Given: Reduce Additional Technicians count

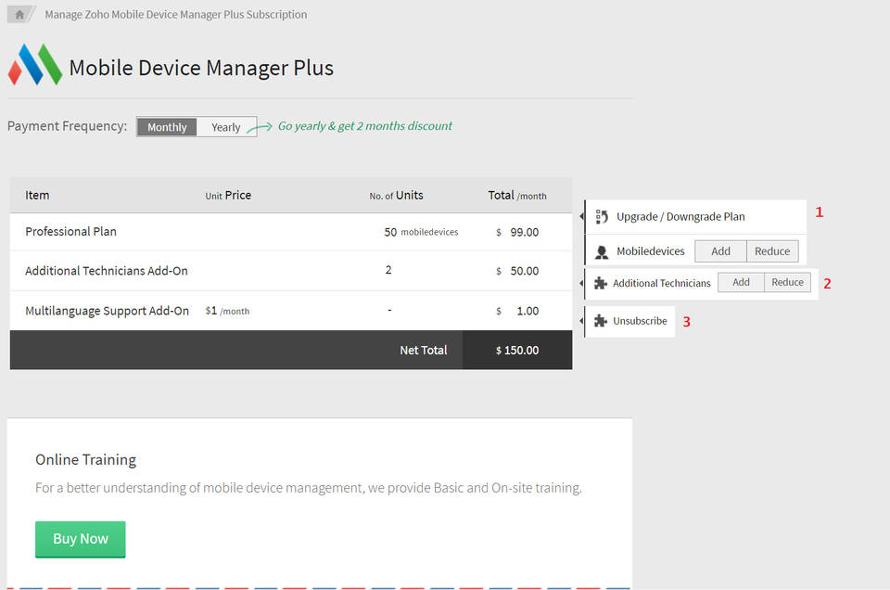Looking at the screenshot, I should click(787, 282).
